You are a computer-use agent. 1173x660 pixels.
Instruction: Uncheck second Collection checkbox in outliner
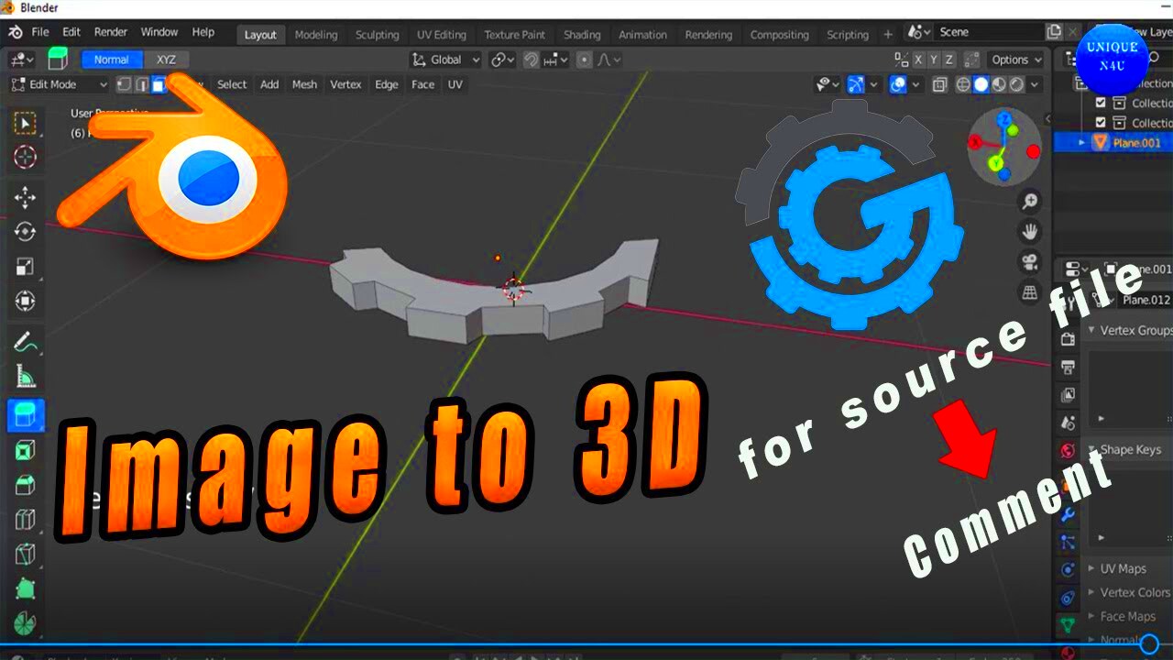[x=1101, y=122]
